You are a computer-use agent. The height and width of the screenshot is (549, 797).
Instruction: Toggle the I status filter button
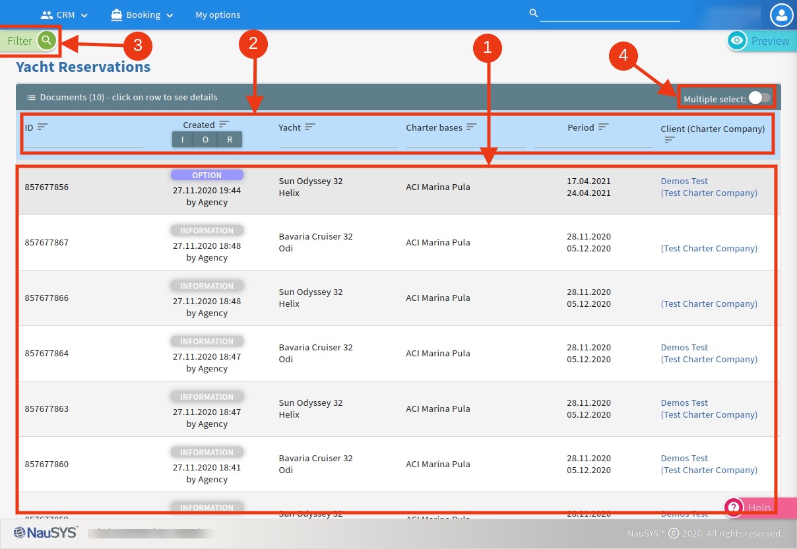183,139
